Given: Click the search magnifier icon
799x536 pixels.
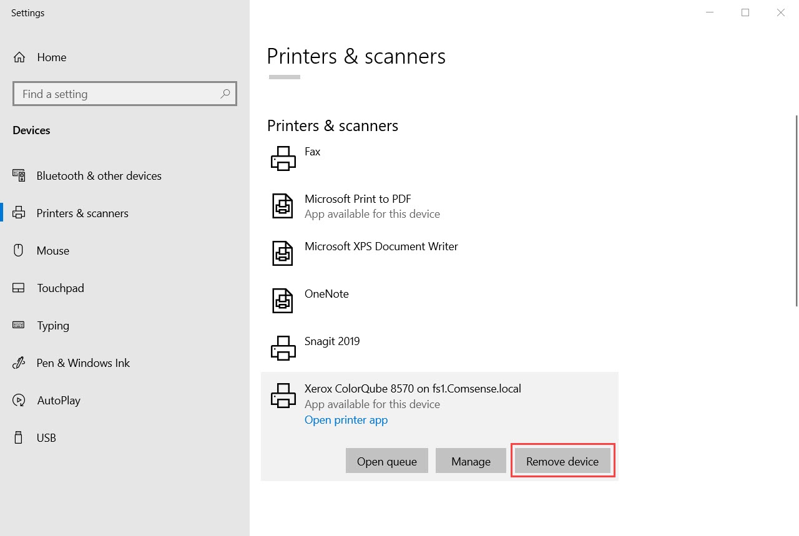Looking at the screenshot, I should click(225, 94).
